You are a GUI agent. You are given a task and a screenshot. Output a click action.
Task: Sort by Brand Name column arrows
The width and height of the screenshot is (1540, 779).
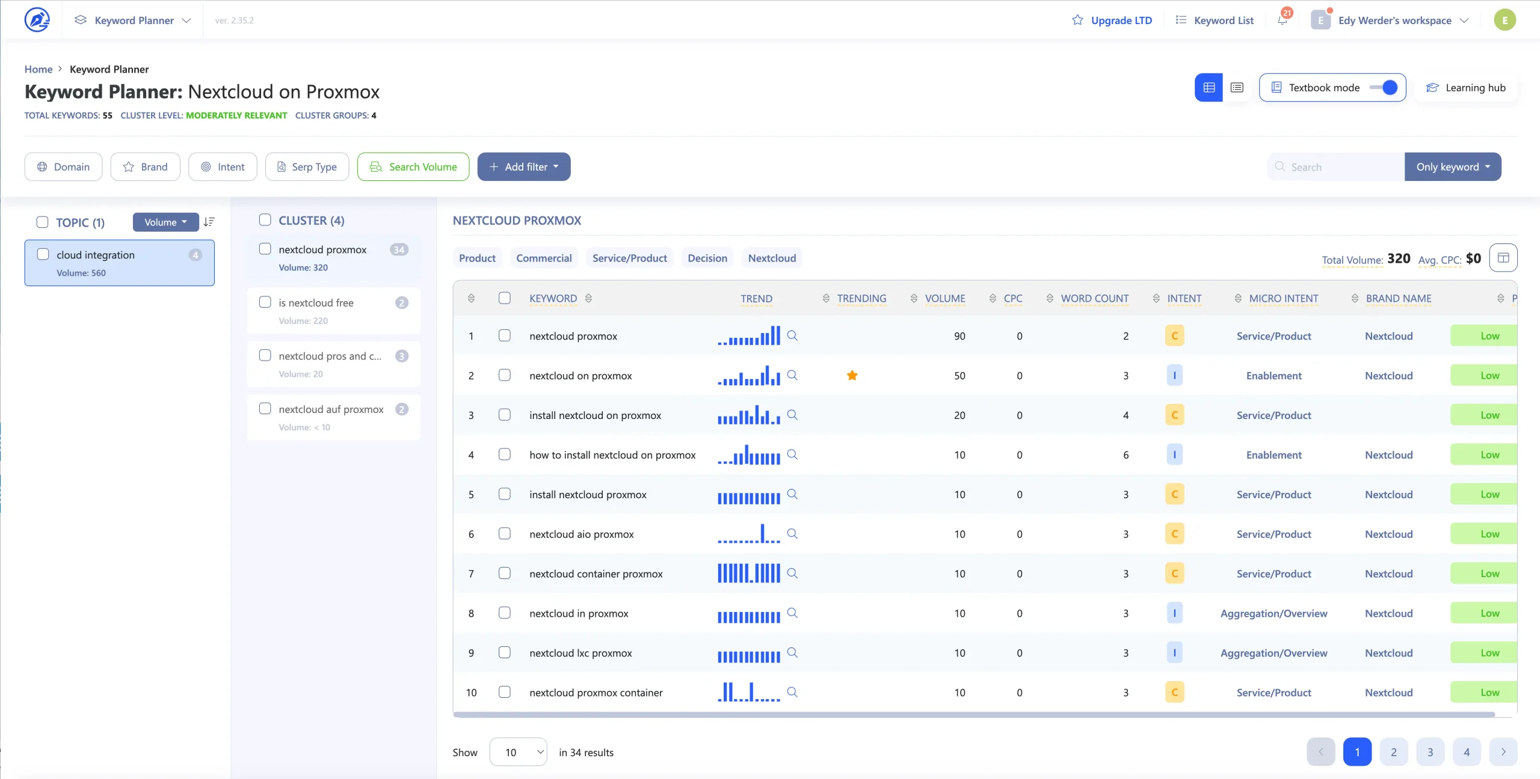coord(1355,298)
